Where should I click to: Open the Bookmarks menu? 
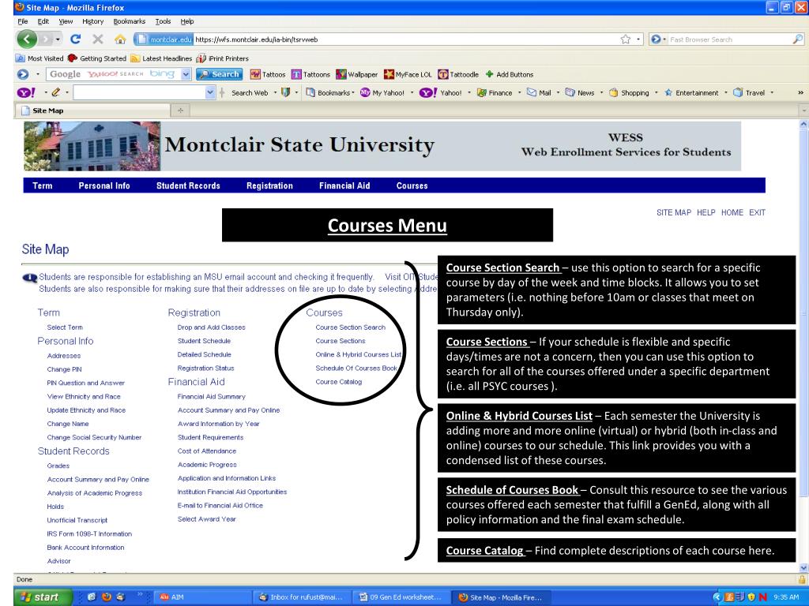point(129,21)
